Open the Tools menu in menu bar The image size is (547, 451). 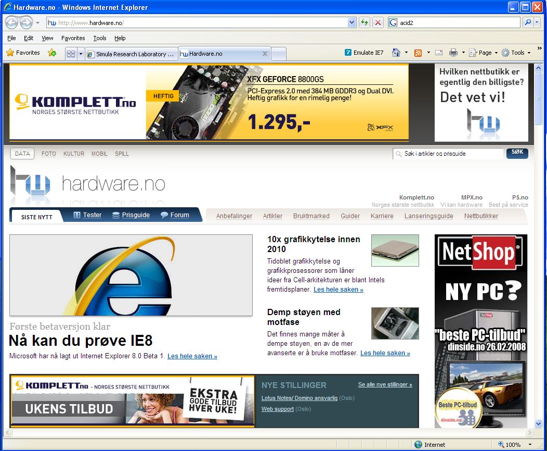coord(100,38)
